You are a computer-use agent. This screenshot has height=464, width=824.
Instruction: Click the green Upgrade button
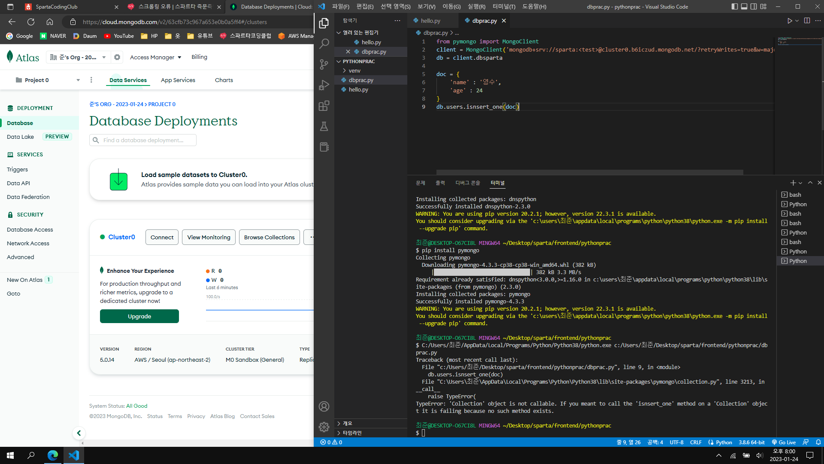coord(139,316)
